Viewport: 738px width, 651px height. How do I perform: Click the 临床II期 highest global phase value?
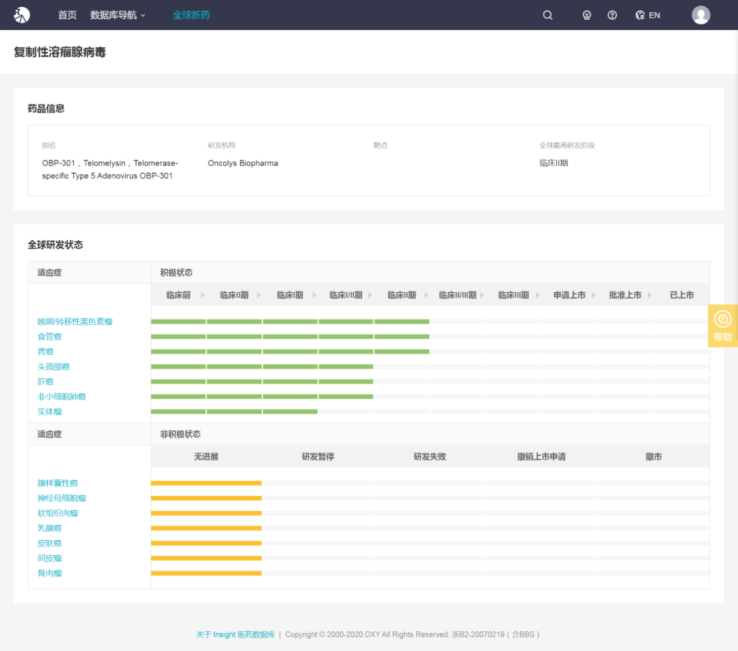(553, 163)
